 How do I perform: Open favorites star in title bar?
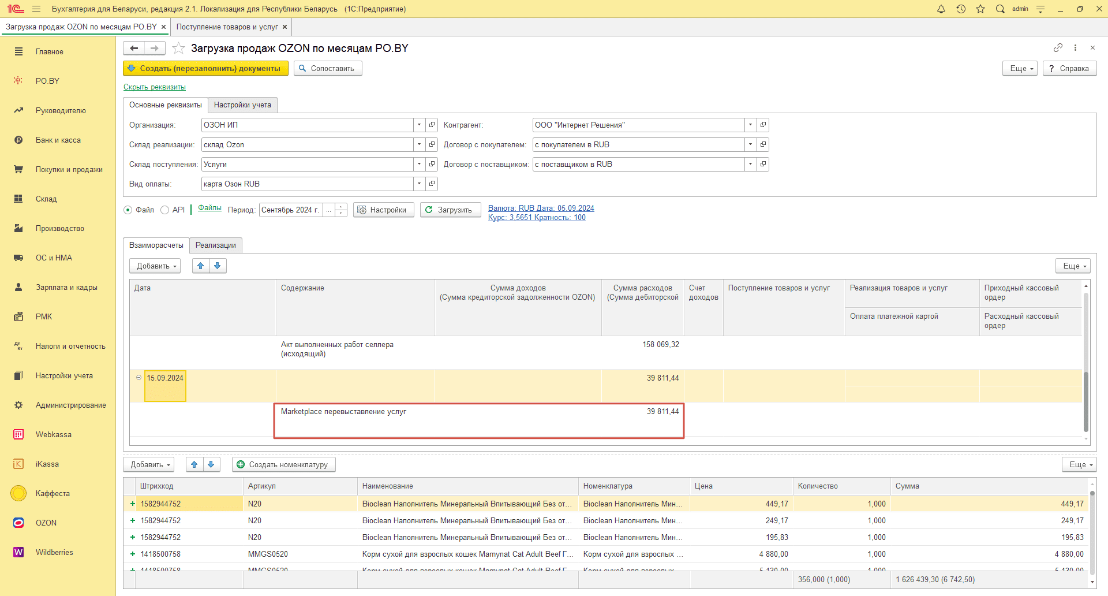coord(980,9)
